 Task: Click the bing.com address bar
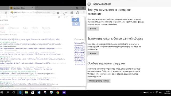pyautogui.click(x=30, y=13)
